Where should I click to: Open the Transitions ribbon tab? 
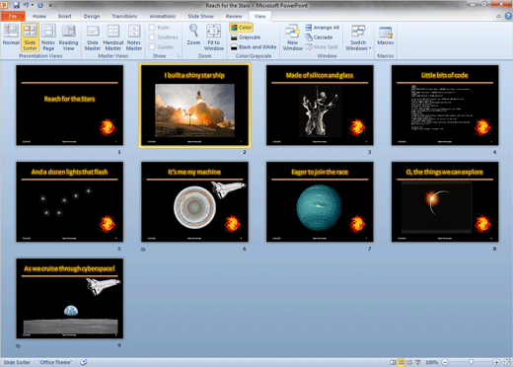pyautogui.click(x=124, y=16)
